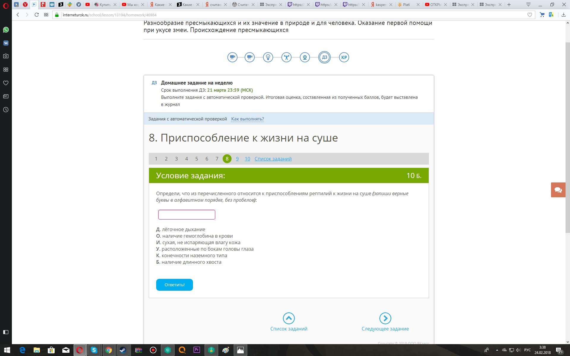Open the shopping cart extension icon
Screen dimensions: 570x356
pyautogui.click(x=542, y=15)
